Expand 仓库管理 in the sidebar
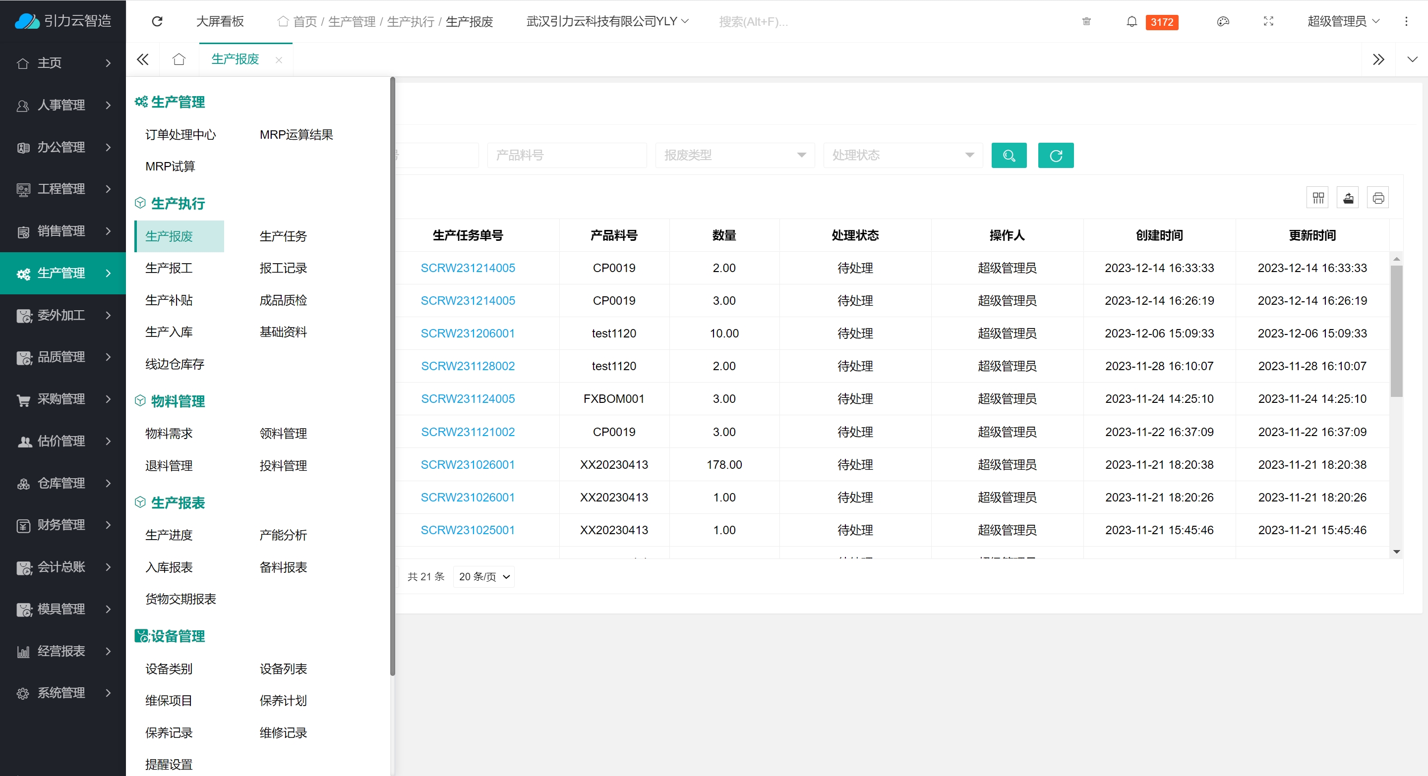 62,483
